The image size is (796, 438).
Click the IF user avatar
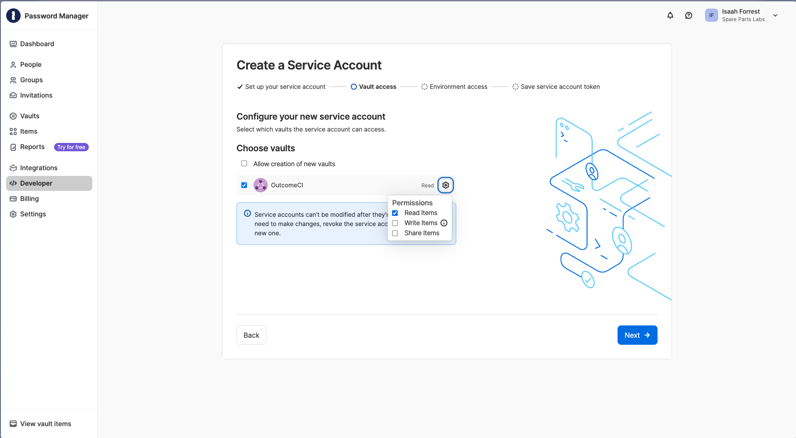pos(712,15)
